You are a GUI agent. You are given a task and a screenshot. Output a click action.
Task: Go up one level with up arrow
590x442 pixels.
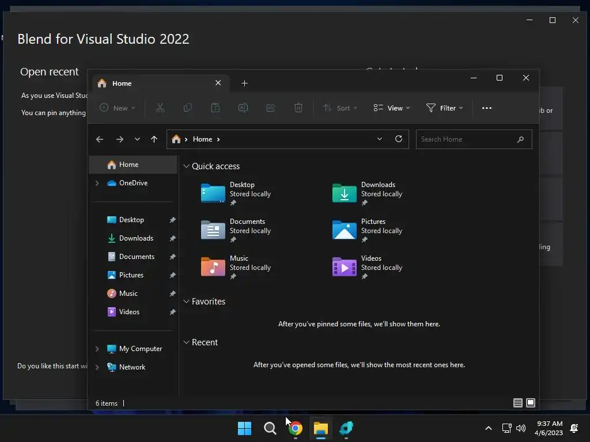pyautogui.click(x=154, y=139)
